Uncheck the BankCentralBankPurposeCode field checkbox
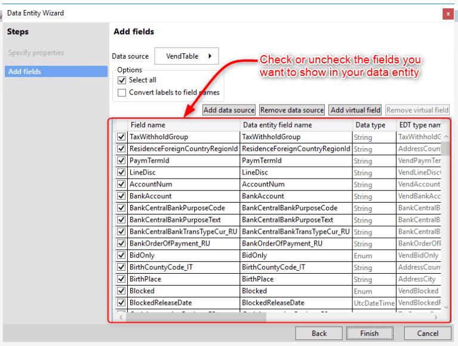This screenshot has width=458, height=346. pos(121,208)
